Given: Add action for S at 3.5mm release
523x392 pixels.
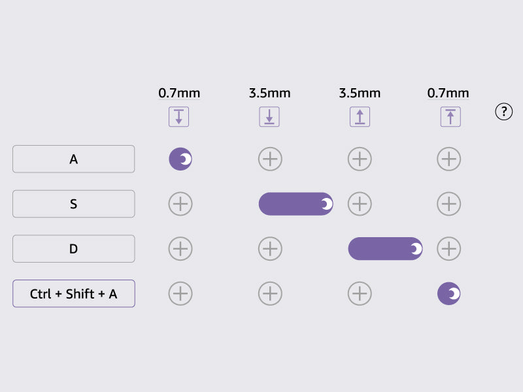Looking at the screenshot, I should point(360,204).
